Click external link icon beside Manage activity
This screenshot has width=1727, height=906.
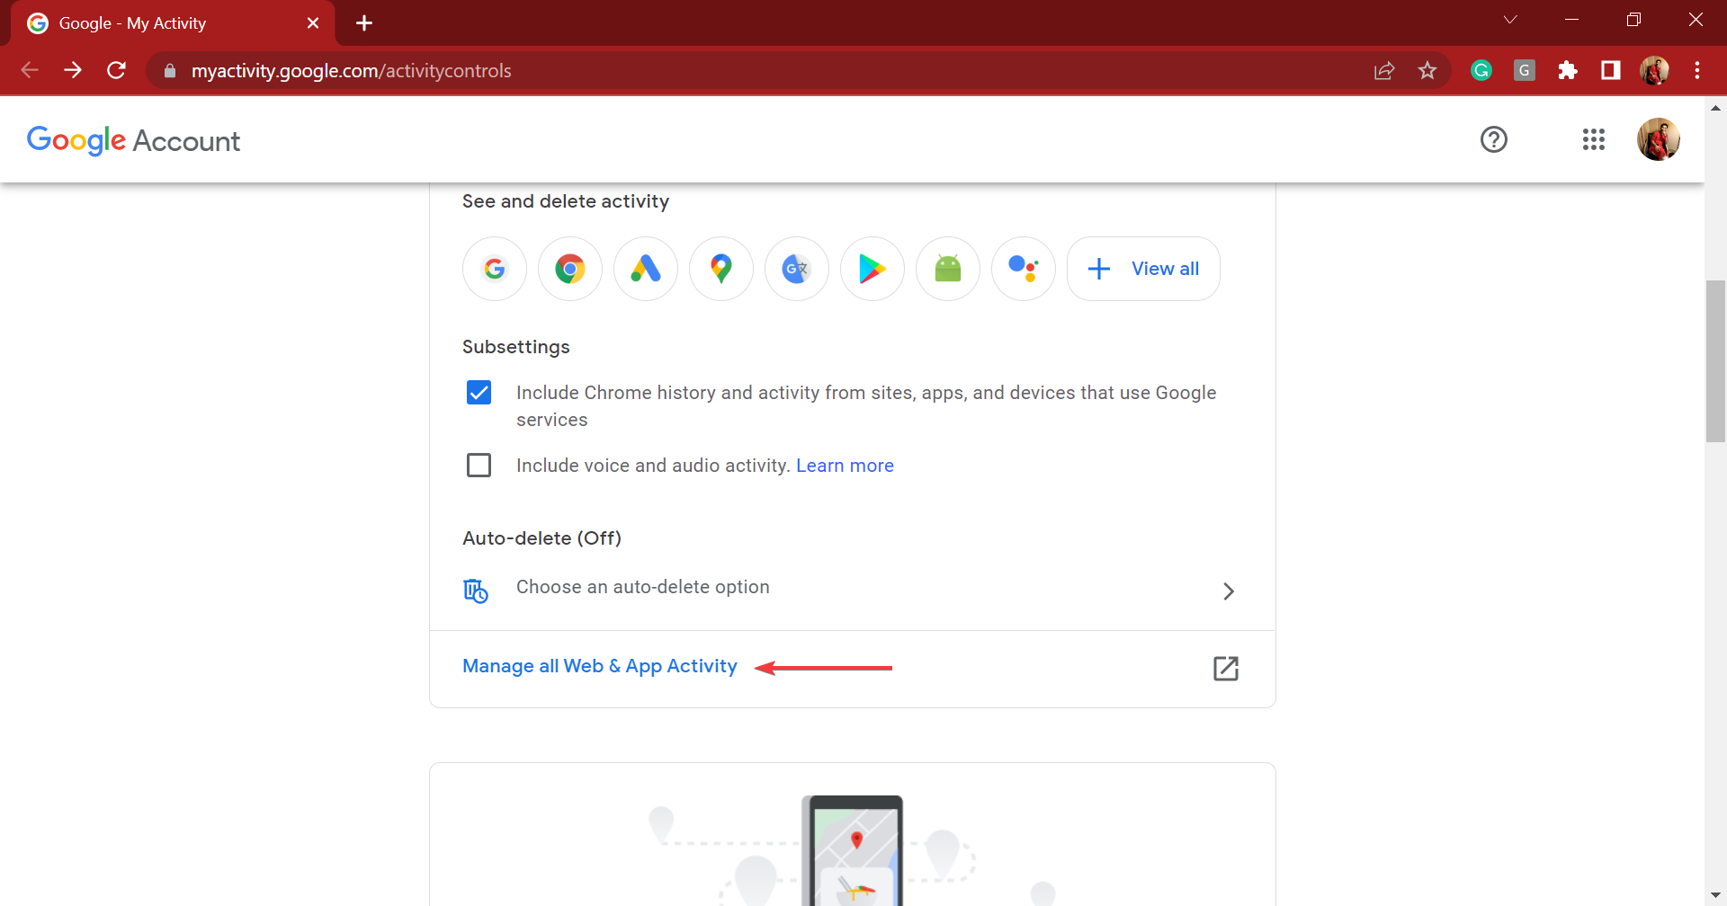[1226, 669]
